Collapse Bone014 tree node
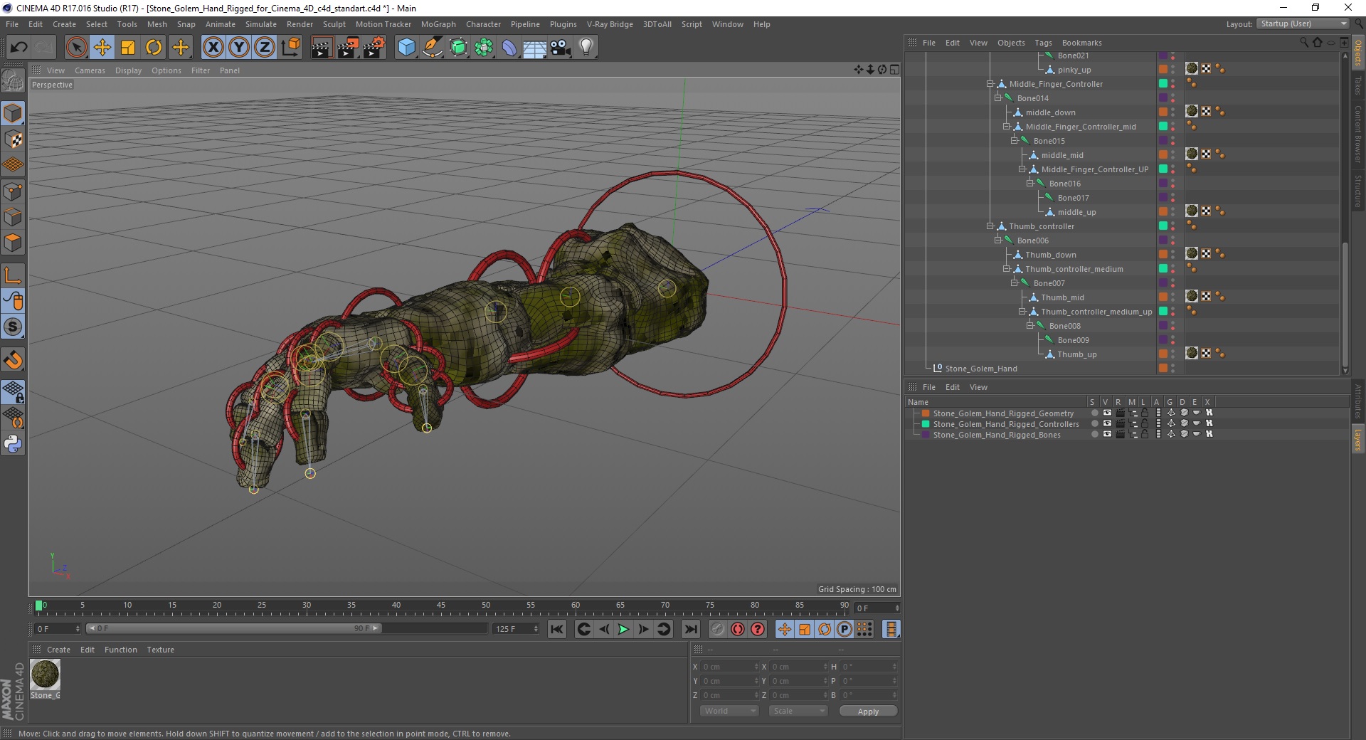Viewport: 1366px width, 740px height. tap(997, 98)
